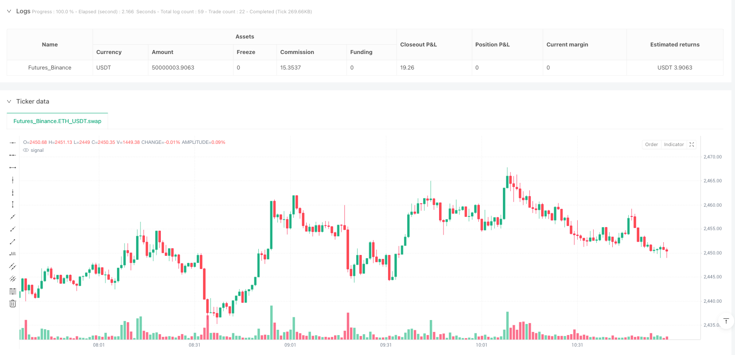This screenshot has width=735, height=355.
Task: Collapse the Logs section chevron
Action: [x=9, y=11]
